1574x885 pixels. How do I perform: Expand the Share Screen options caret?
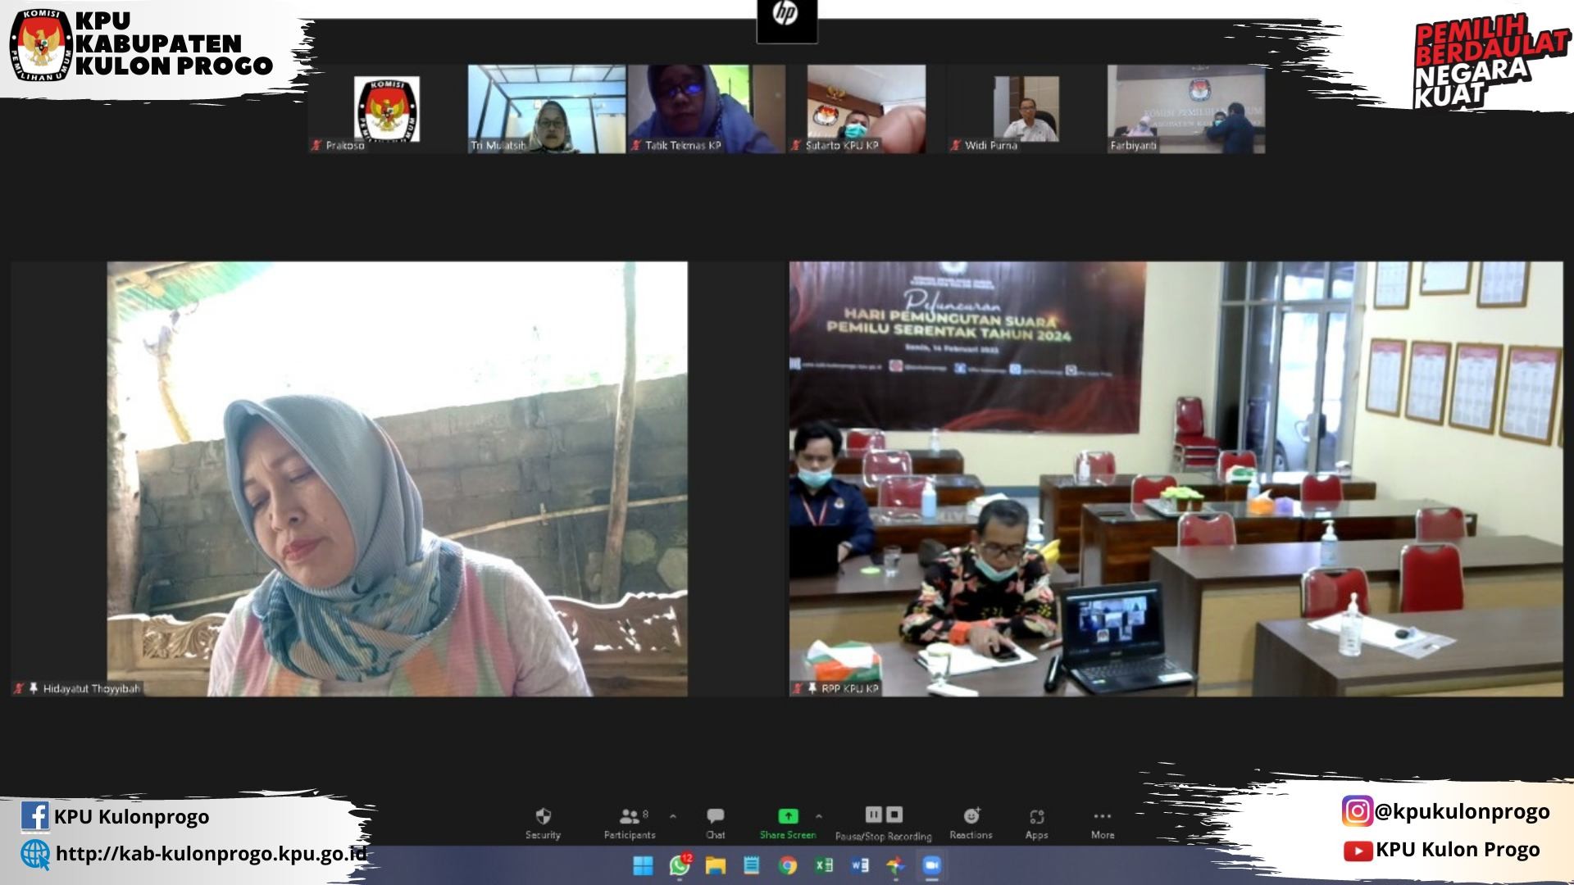coord(818,816)
